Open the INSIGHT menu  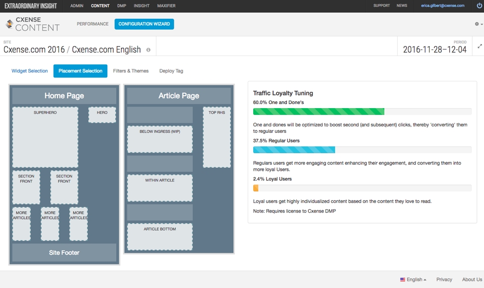(141, 5)
